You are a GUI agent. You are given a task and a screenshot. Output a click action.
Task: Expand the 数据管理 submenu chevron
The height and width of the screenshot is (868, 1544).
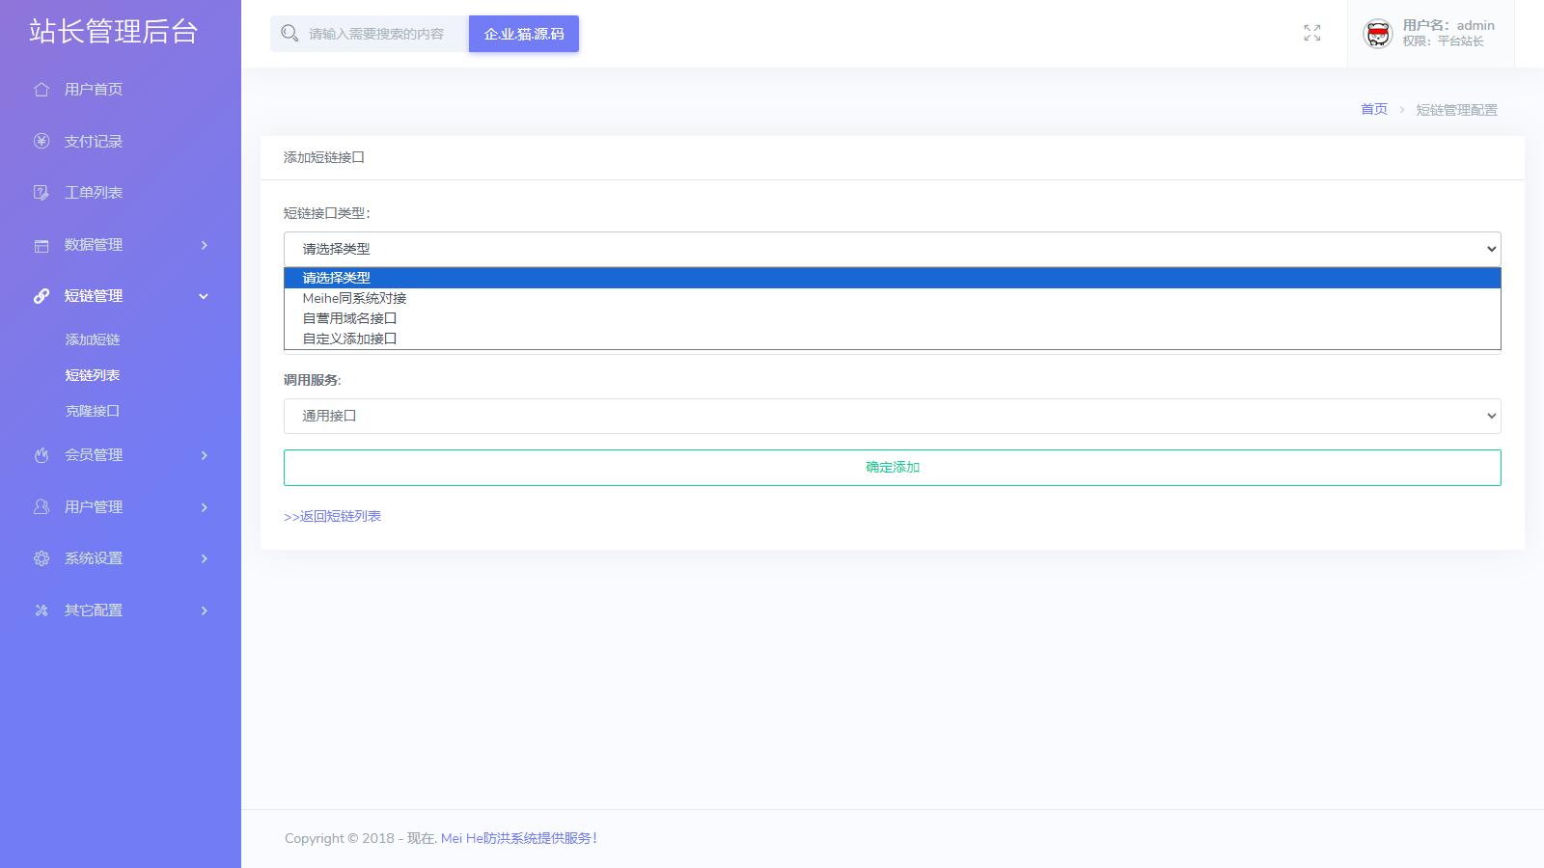204,245
